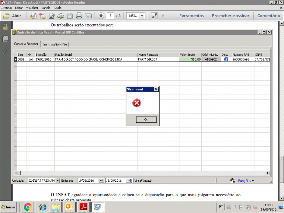Screen dimensions: 284x213
Task: Open the Ajuda menu
Action: 57,8
